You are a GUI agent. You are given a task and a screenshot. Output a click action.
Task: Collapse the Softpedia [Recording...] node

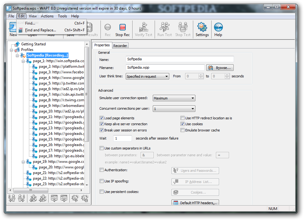17,56
